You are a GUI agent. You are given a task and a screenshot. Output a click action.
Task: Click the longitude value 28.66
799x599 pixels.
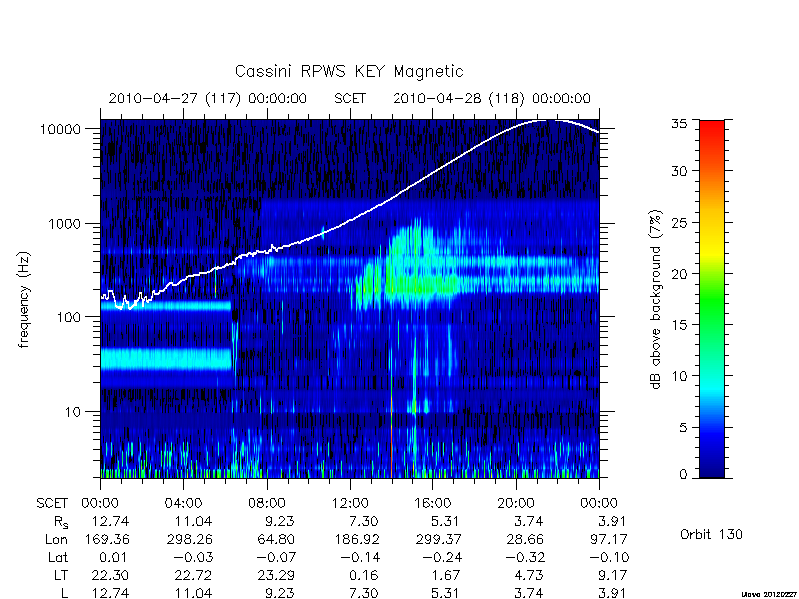525,539
